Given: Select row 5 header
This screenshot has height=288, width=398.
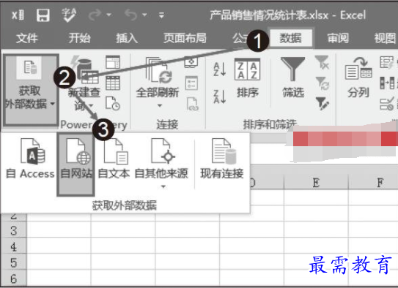Looking at the screenshot, I should pyautogui.click(x=14, y=262).
